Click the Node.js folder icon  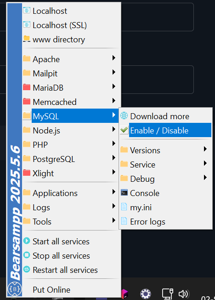pyautogui.click(x=27, y=130)
